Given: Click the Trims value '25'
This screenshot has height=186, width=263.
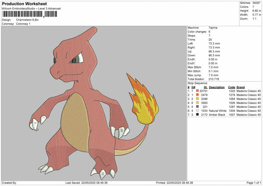Looking at the screenshot, I should [210, 39].
